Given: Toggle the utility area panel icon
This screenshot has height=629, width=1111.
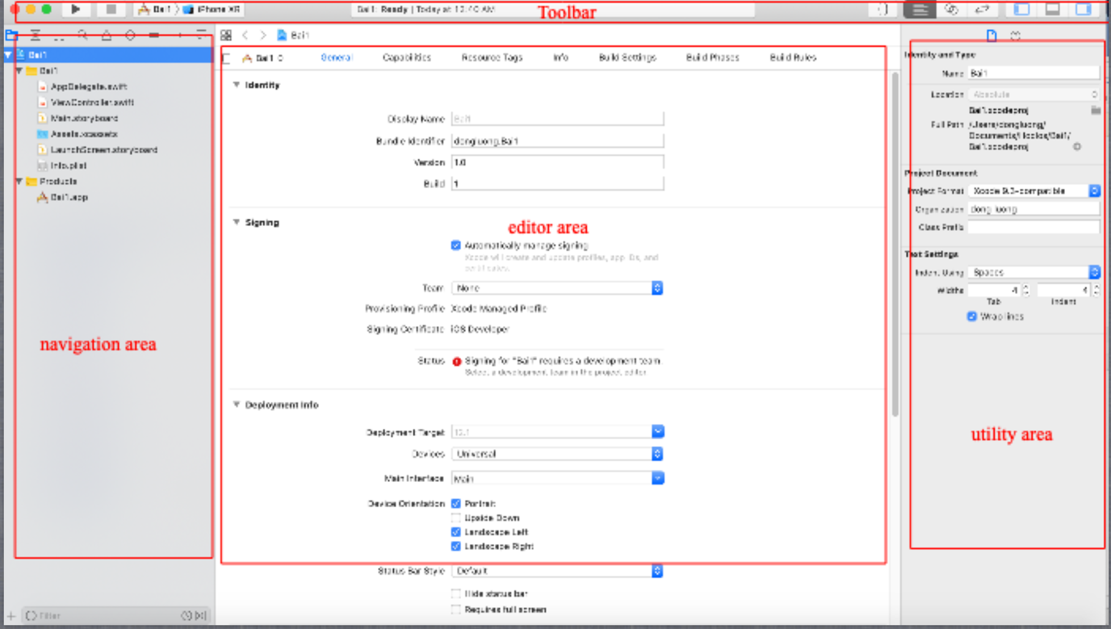Looking at the screenshot, I should pyautogui.click(x=1084, y=10).
